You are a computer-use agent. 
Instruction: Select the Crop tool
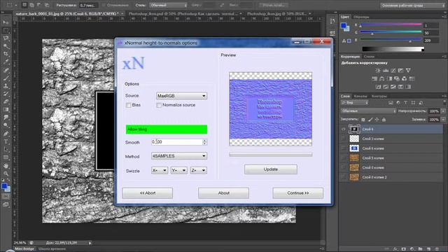coord(6,54)
